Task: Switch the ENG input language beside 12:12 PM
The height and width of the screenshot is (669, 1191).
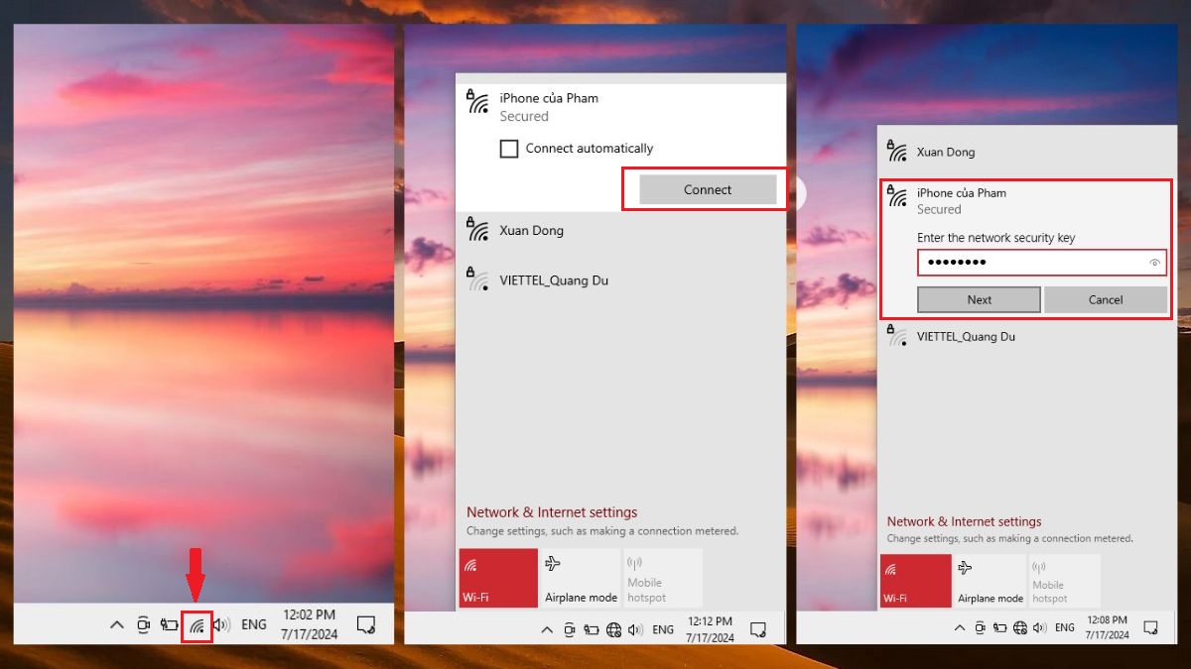Action: point(663,629)
